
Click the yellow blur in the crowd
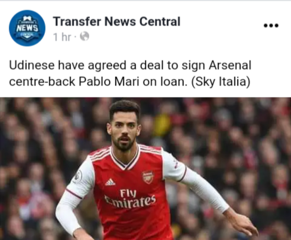(x=162, y=123)
